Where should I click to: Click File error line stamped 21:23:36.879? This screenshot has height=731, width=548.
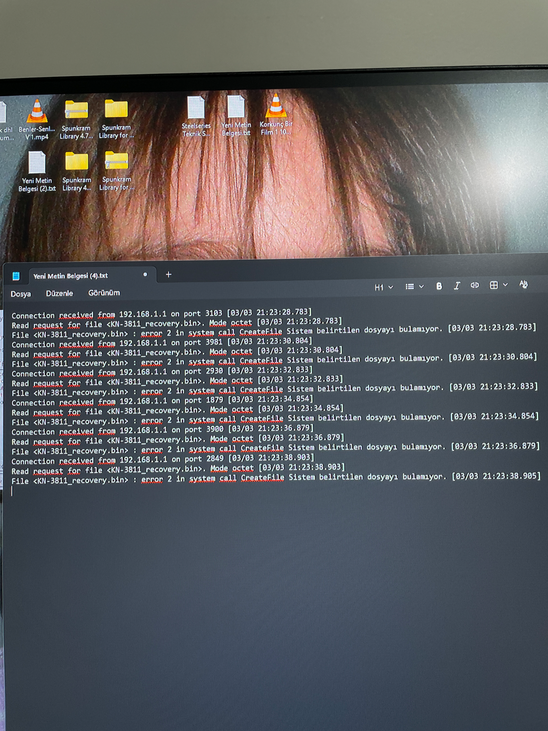(x=275, y=449)
